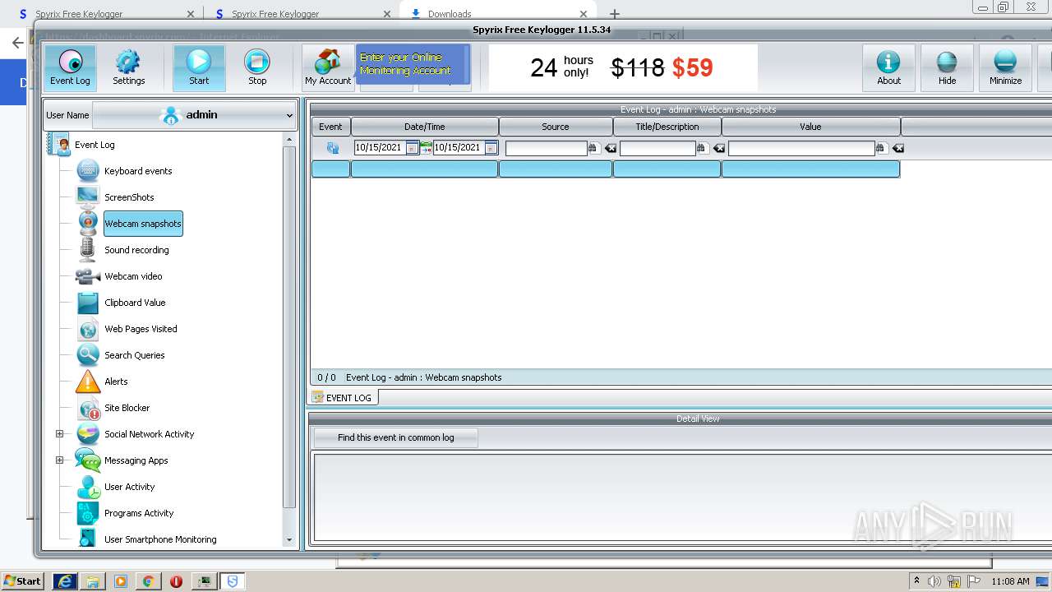Open the Settings gear
Viewport: 1052px width, 592px height.
pyautogui.click(x=128, y=67)
